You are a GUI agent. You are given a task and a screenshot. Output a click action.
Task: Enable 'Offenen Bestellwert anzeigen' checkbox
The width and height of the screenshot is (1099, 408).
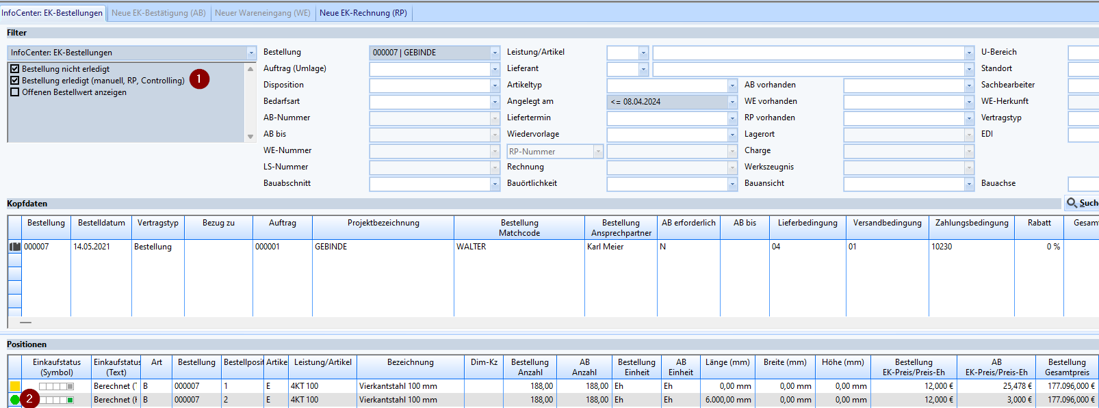tap(15, 92)
